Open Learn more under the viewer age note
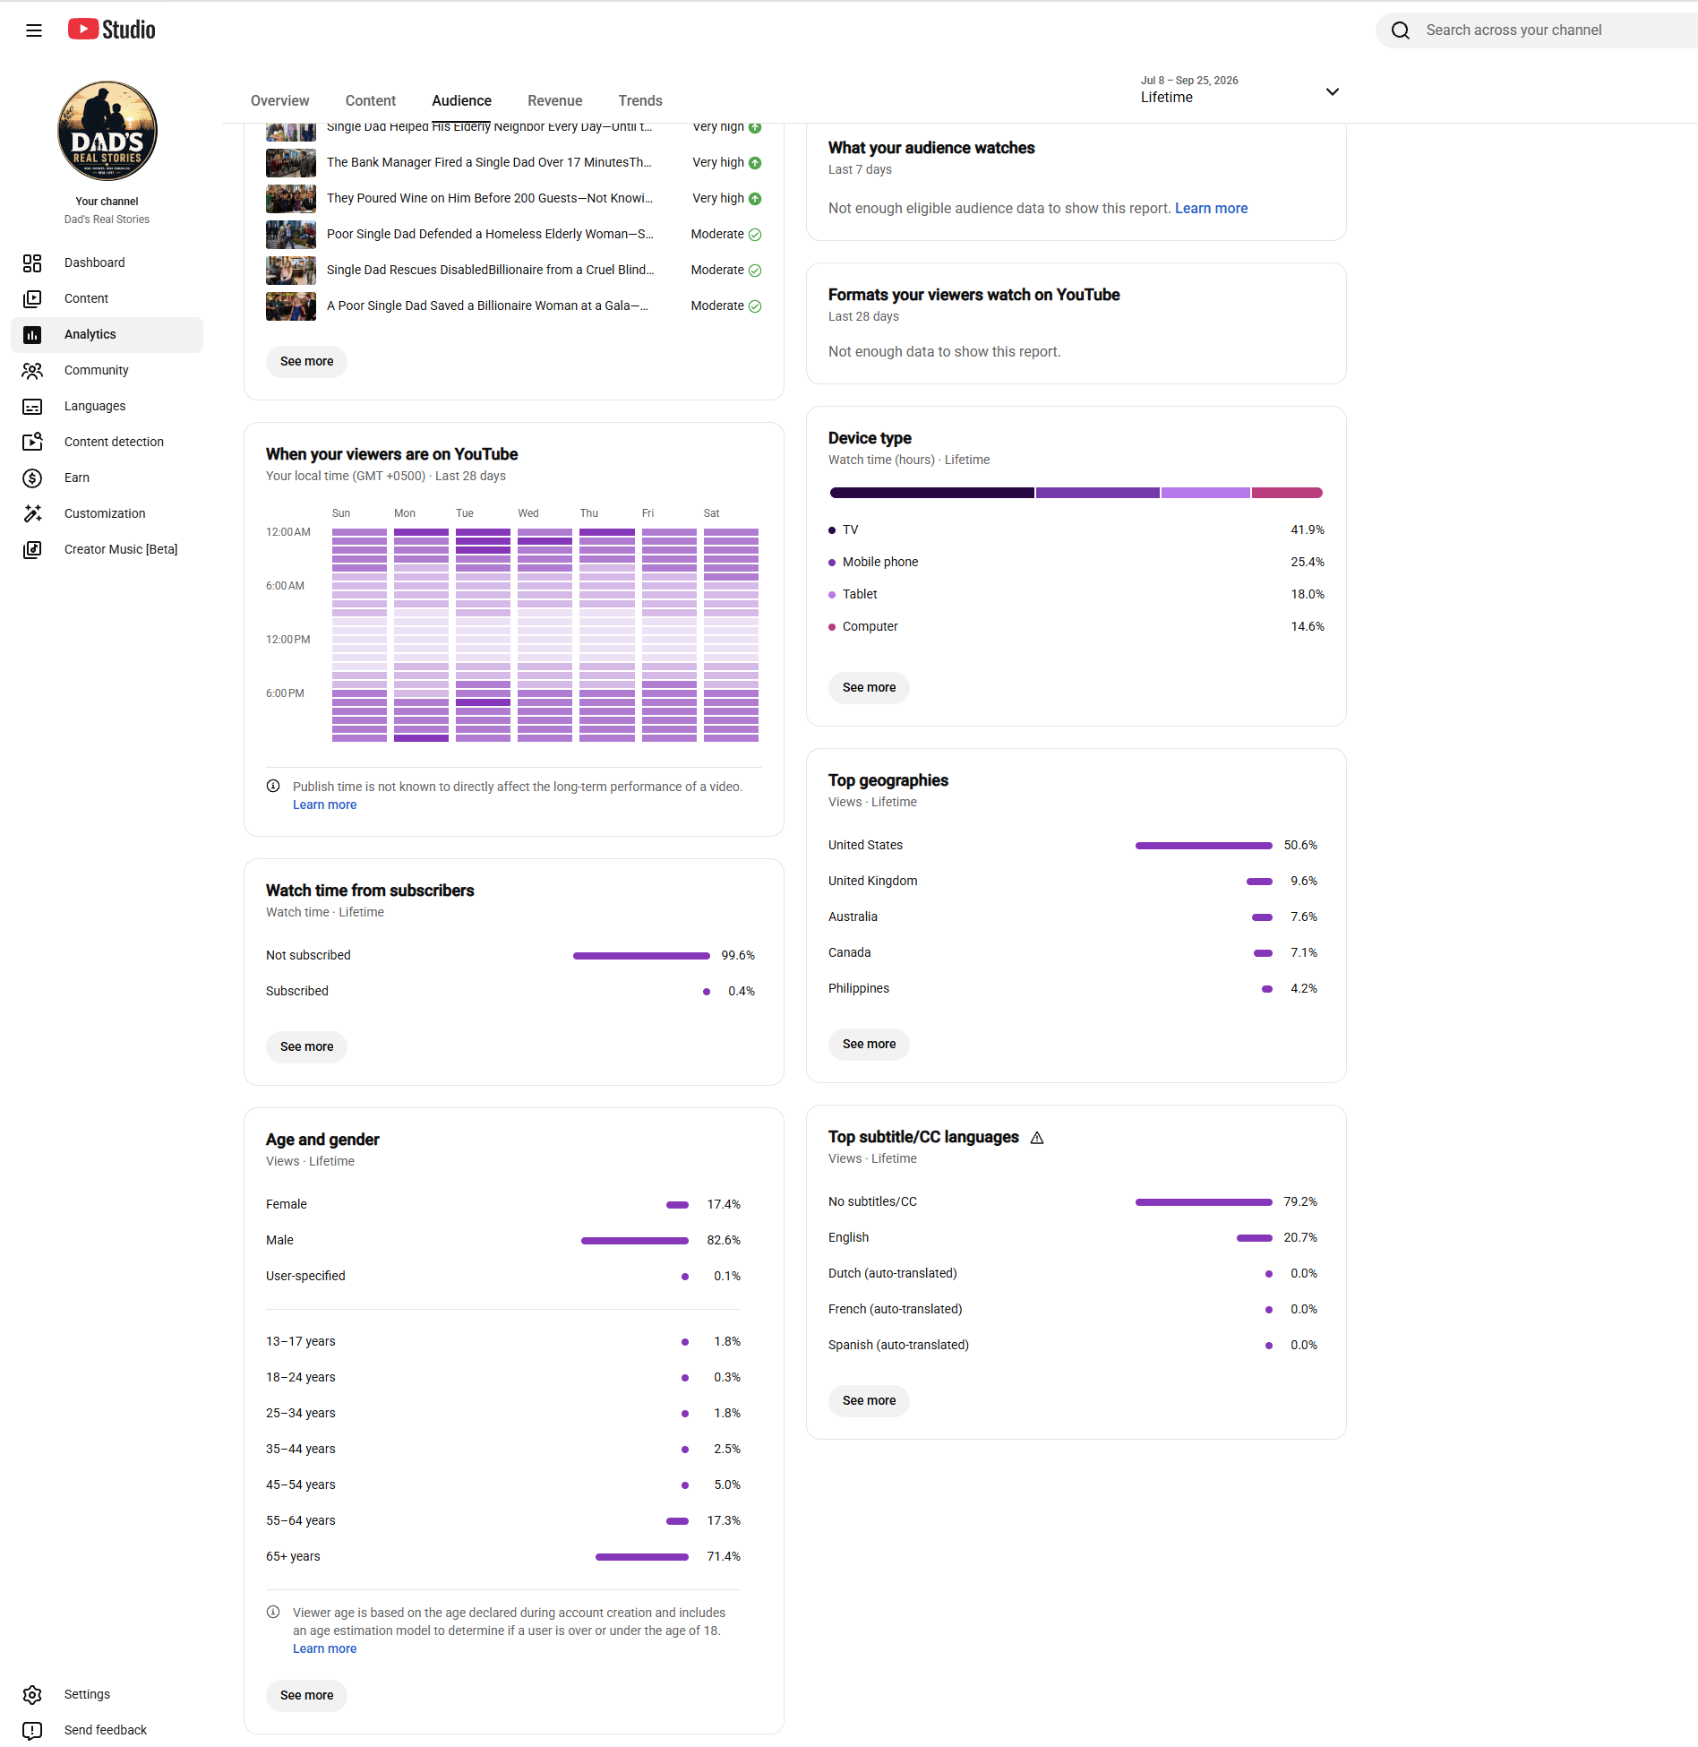 pyautogui.click(x=324, y=1648)
